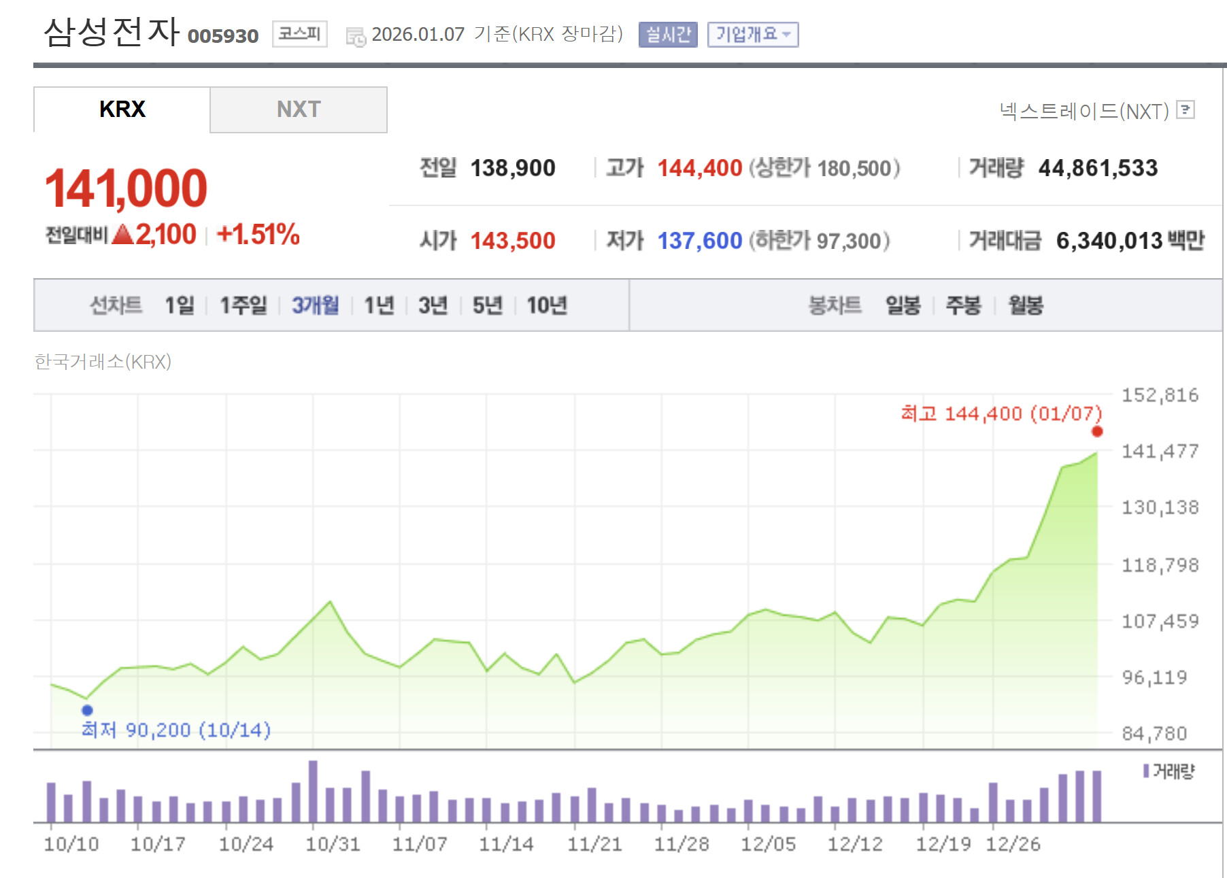
Task: Click the calendar date icon beside 2026.01.07
Action: point(356,36)
